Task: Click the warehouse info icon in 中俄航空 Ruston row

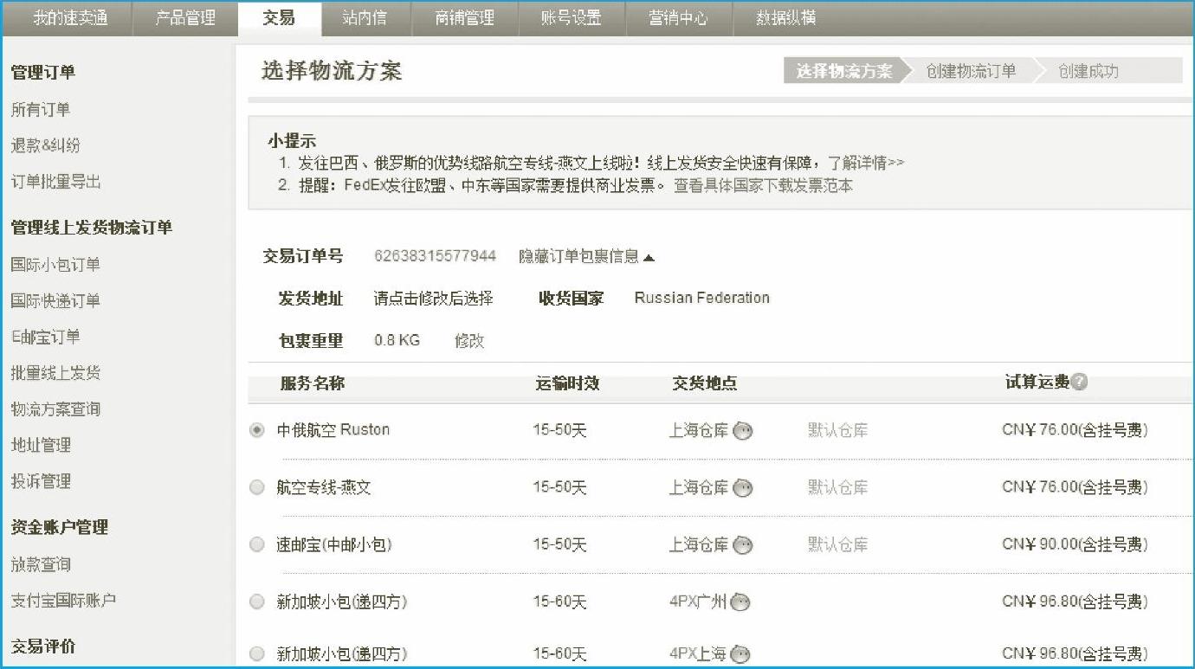Action: pos(743,431)
